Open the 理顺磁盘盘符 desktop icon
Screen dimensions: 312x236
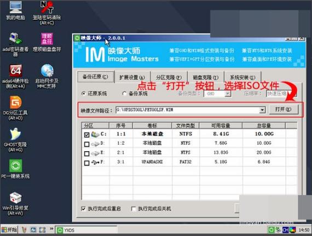click(x=47, y=42)
